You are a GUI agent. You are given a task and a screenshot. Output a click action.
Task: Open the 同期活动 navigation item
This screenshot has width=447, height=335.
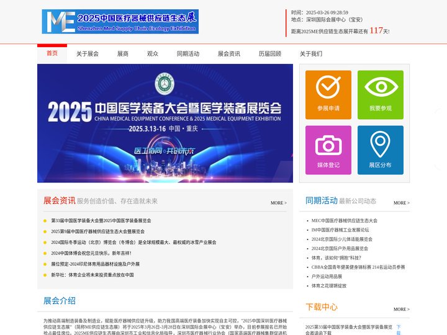(188, 53)
